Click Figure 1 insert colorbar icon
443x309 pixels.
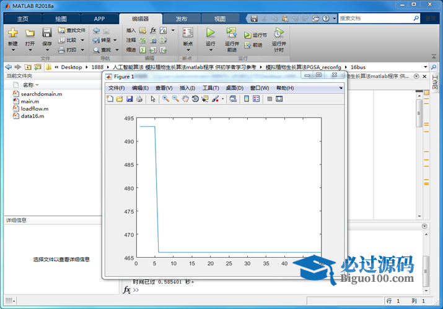[x=247, y=99]
